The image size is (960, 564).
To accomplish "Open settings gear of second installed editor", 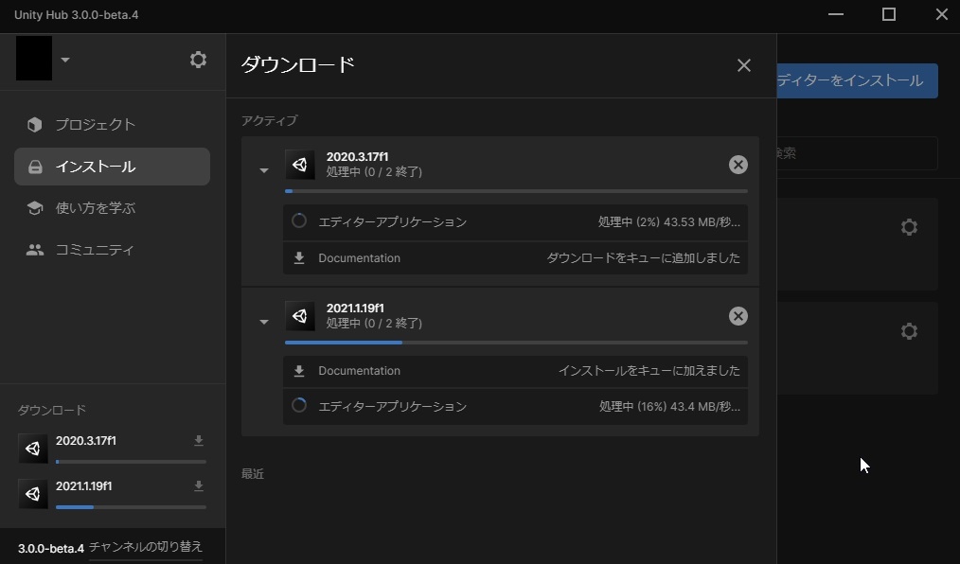I will [x=909, y=331].
